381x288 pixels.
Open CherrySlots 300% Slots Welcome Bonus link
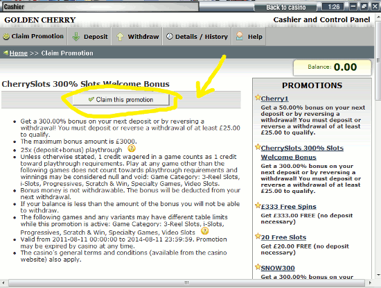coord(302,153)
